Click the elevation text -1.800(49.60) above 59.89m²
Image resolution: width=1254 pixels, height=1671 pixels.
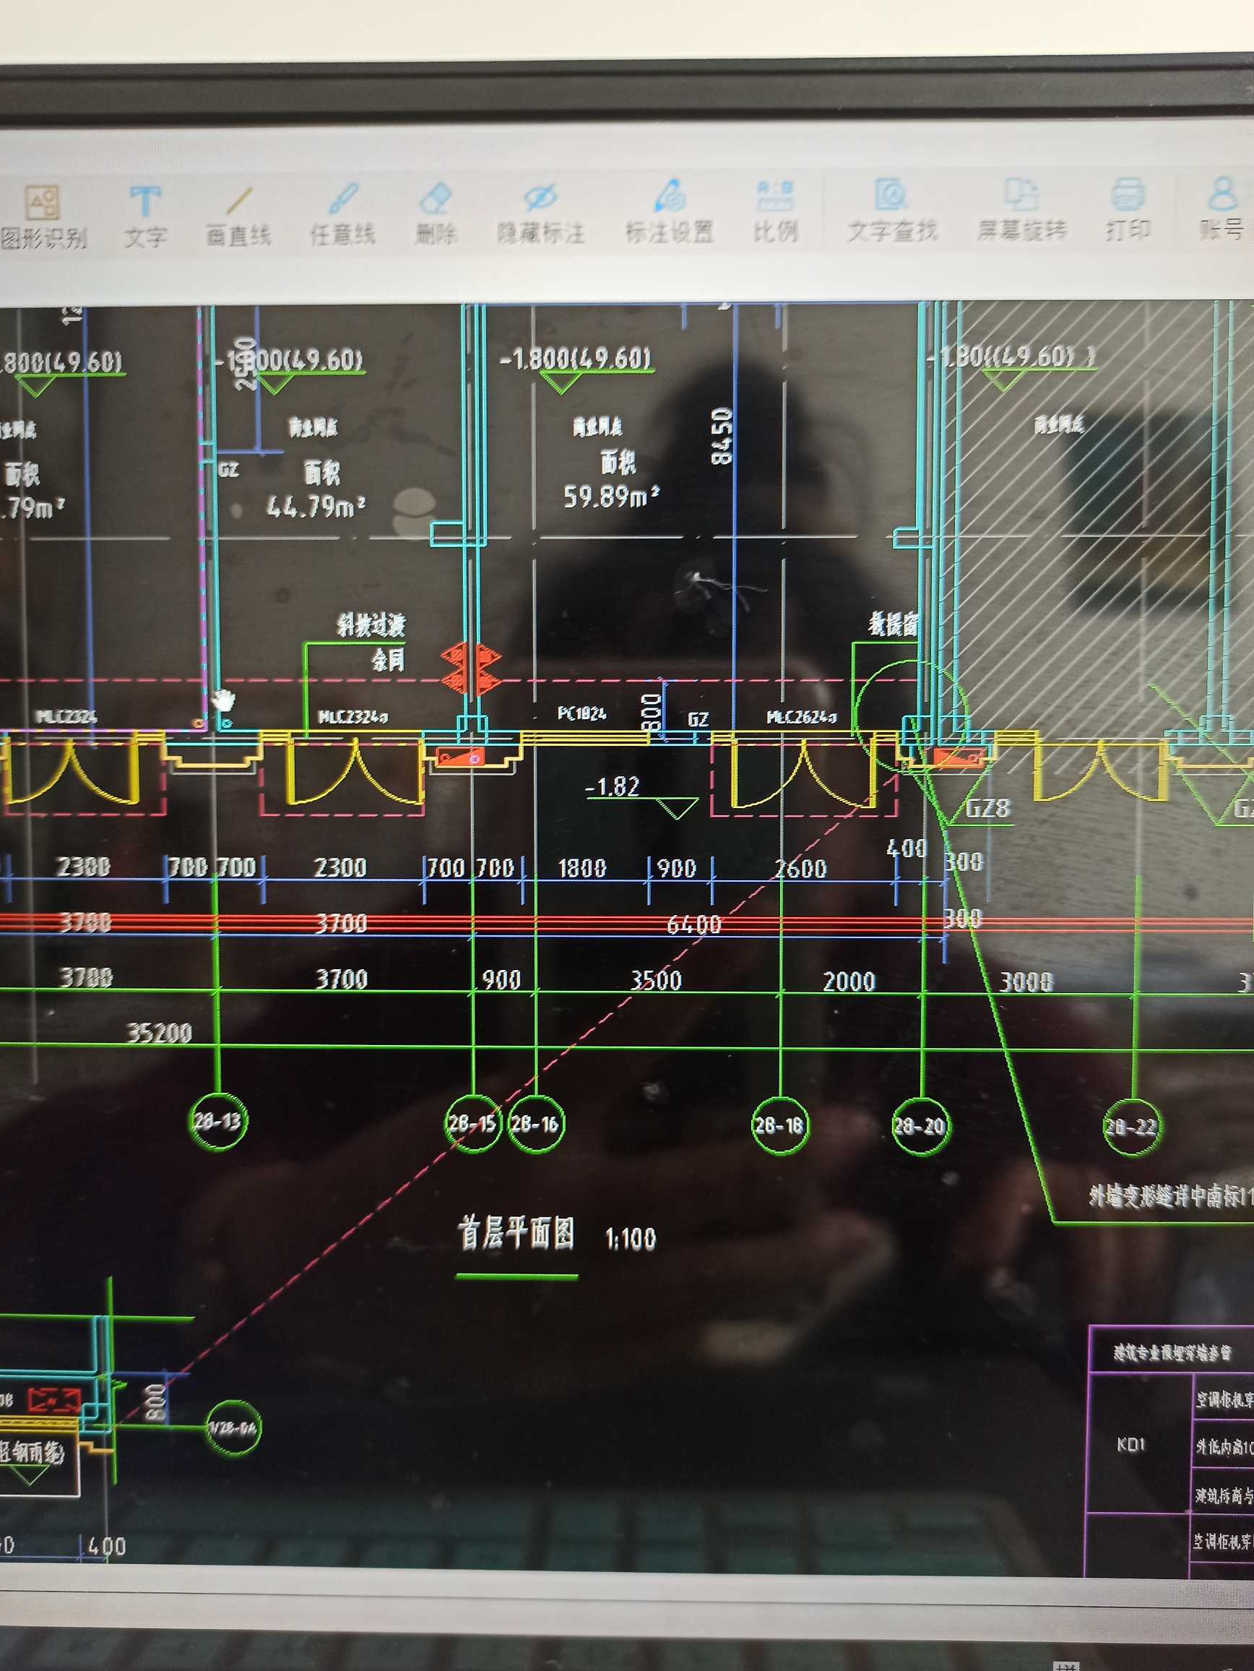click(575, 358)
